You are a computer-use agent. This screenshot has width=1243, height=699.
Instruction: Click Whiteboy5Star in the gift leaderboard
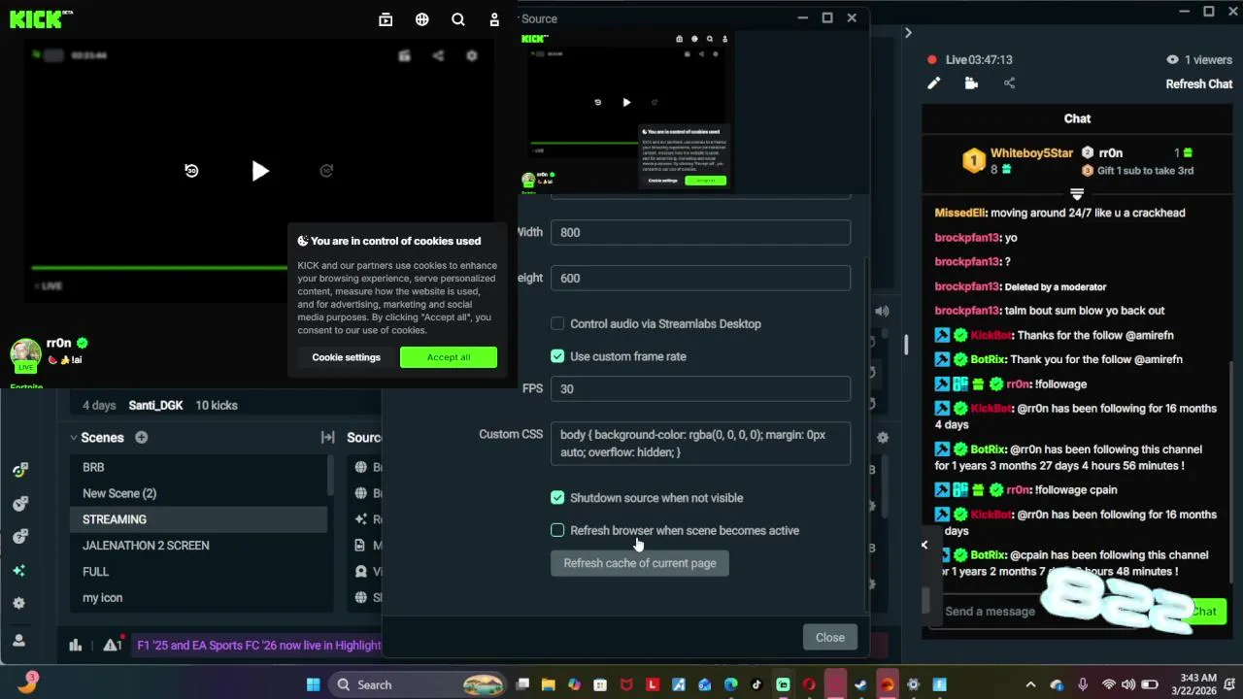pos(1031,153)
